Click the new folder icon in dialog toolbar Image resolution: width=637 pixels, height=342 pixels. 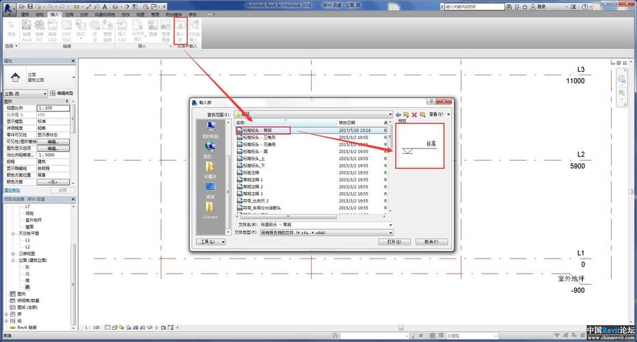(x=422, y=115)
